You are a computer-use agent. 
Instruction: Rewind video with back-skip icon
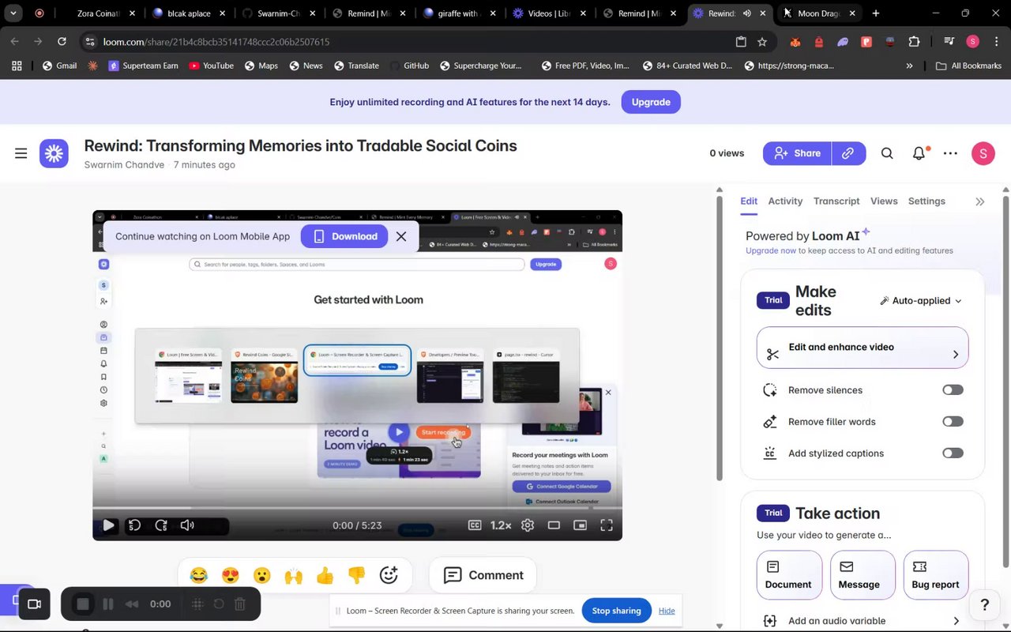pos(135,525)
